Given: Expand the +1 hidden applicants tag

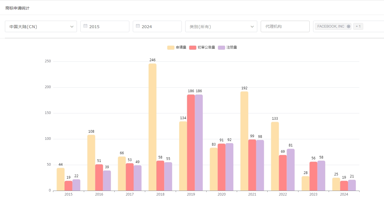Looking at the screenshot, I should [x=358, y=26].
